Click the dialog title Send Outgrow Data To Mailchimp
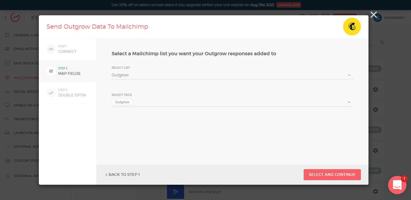 [x=97, y=27]
